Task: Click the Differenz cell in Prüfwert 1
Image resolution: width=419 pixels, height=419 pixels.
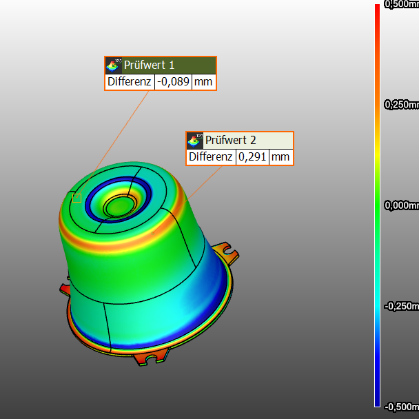Action: [130, 82]
